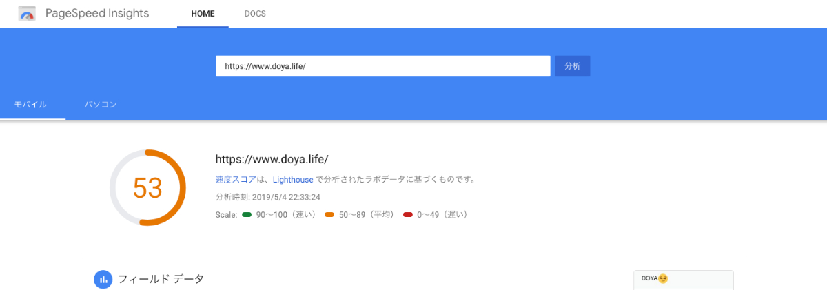827x290 pixels.
Task: Open the HOME tab
Action: point(203,14)
